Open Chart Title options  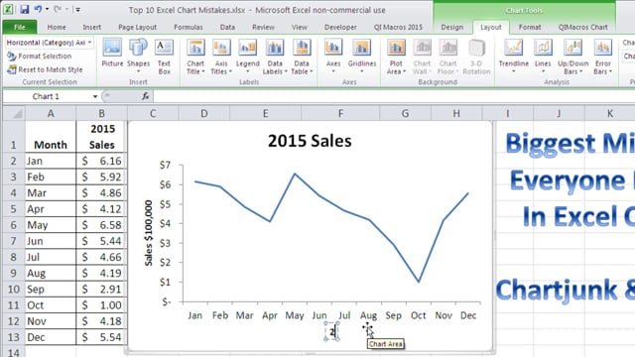195,58
